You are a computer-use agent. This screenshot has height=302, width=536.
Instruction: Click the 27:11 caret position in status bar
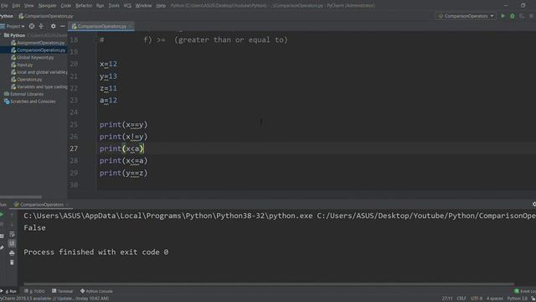[447, 299]
